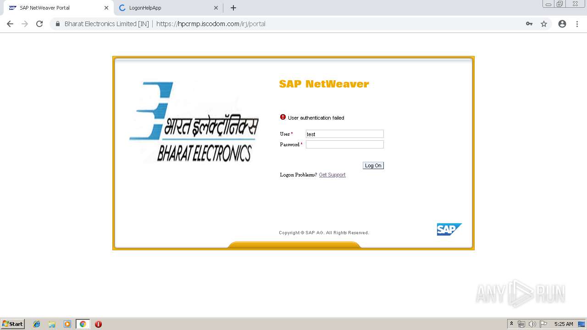Open a new browser tab
Viewport: 587px width, 330px height.
(233, 8)
